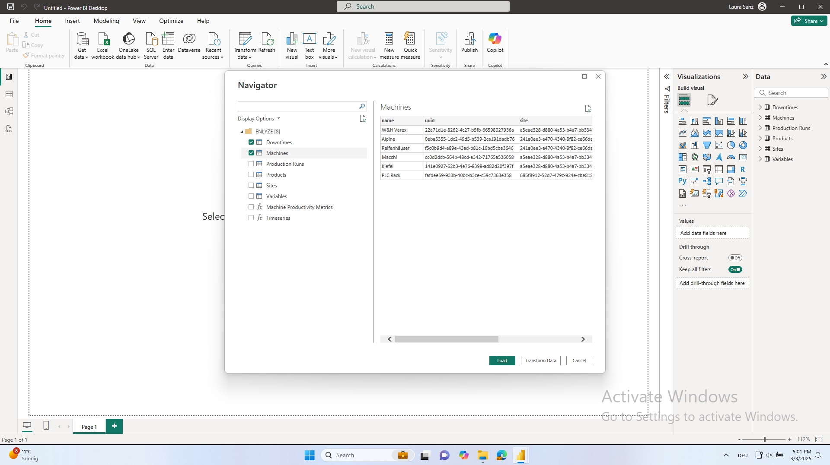Cancel the Navigator dialog

(579, 361)
